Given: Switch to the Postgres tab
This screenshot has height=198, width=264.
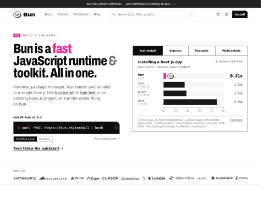Looking at the screenshot, I should point(202,51).
